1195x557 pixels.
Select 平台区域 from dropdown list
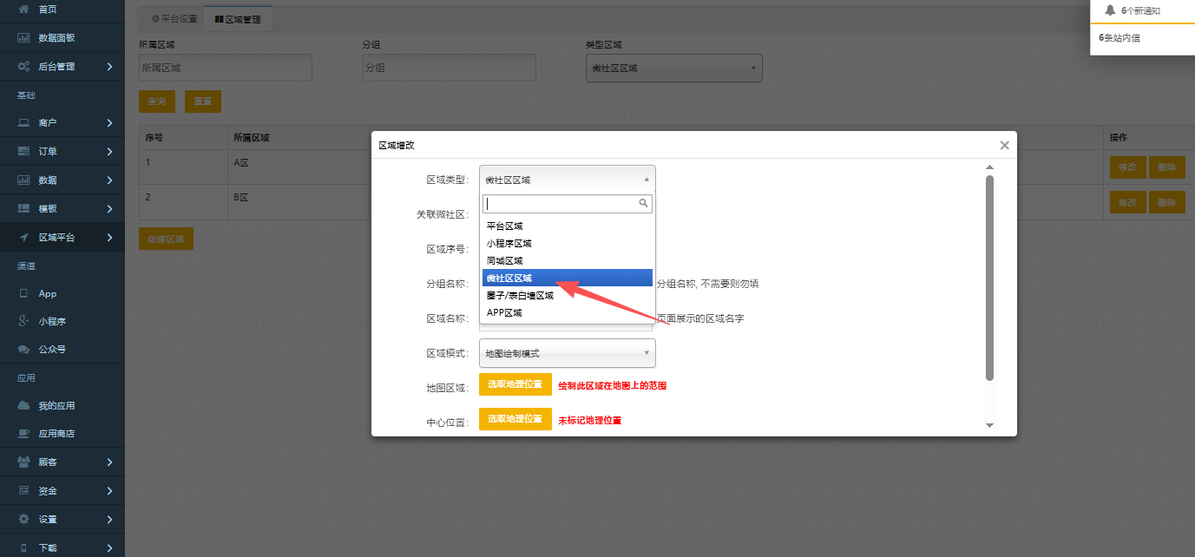pyautogui.click(x=504, y=226)
